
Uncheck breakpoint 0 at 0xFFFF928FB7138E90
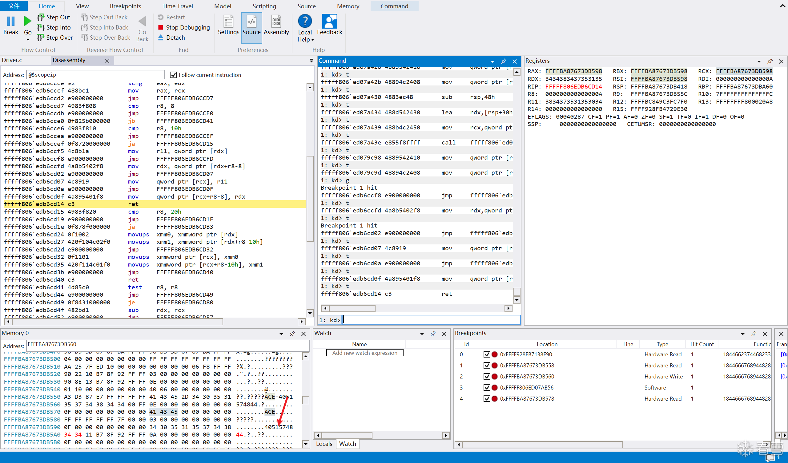tap(487, 354)
